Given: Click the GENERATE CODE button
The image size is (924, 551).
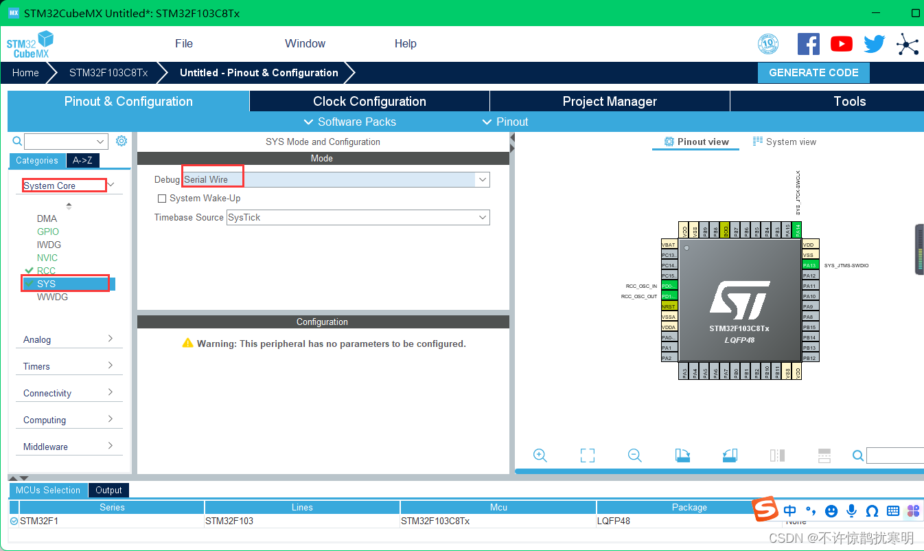Looking at the screenshot, I should click(813, 73).
